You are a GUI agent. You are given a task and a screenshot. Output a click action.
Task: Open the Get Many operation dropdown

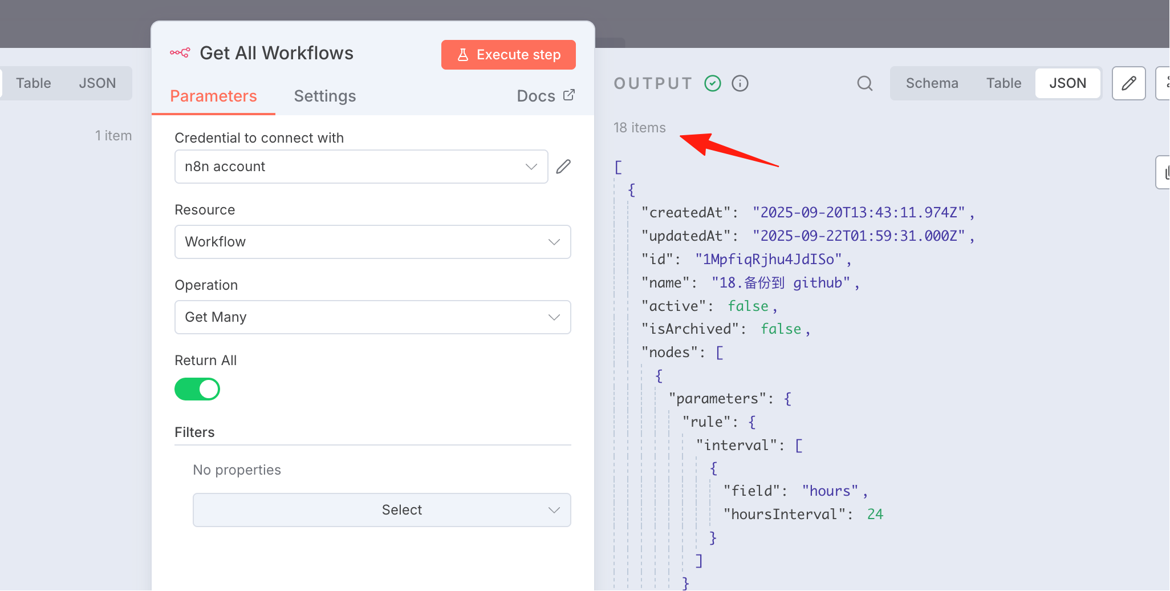tap(372, 317)
